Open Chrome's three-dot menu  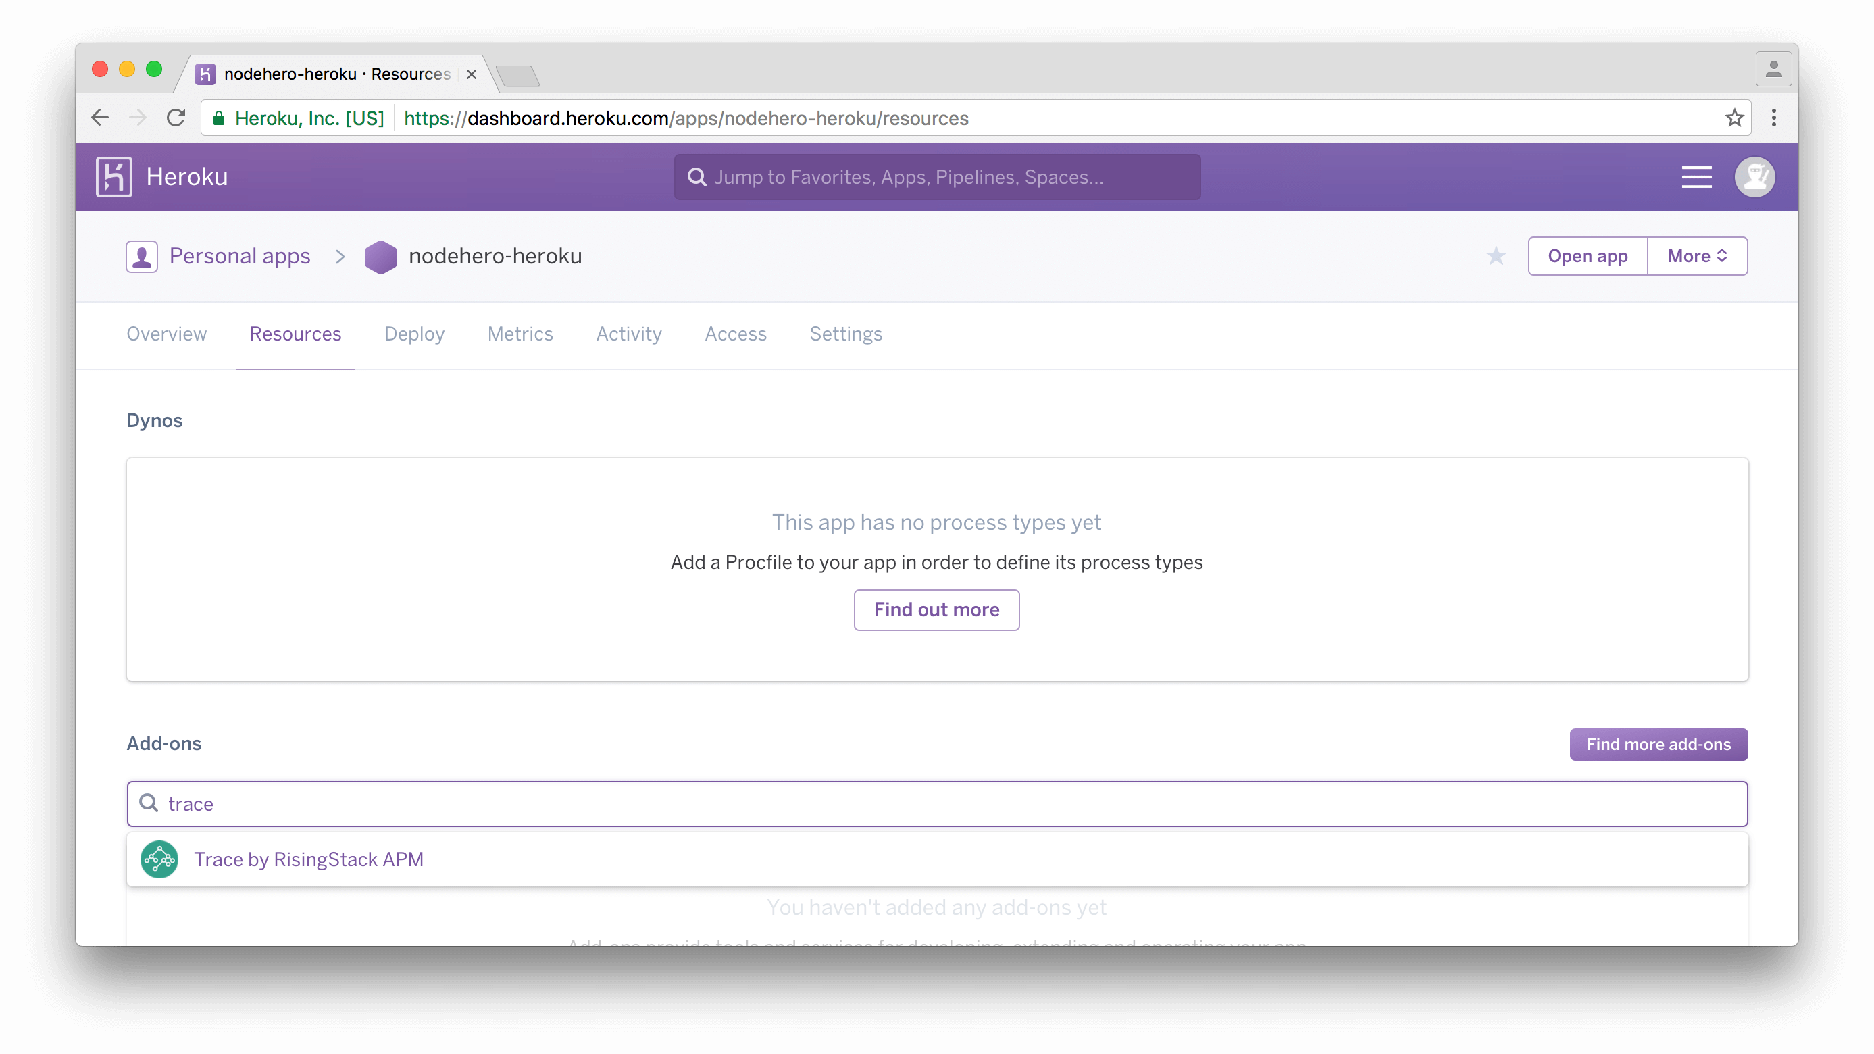(x=1773, y=118)
